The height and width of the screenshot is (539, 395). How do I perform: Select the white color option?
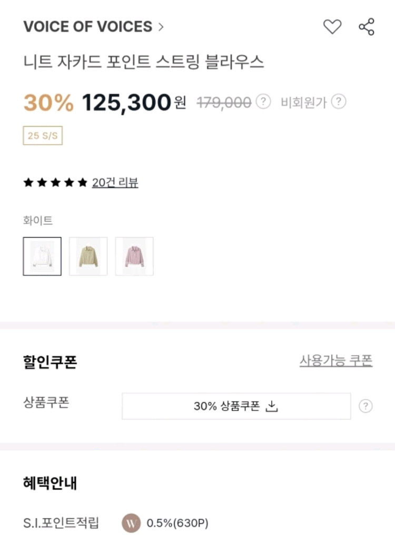42,256
